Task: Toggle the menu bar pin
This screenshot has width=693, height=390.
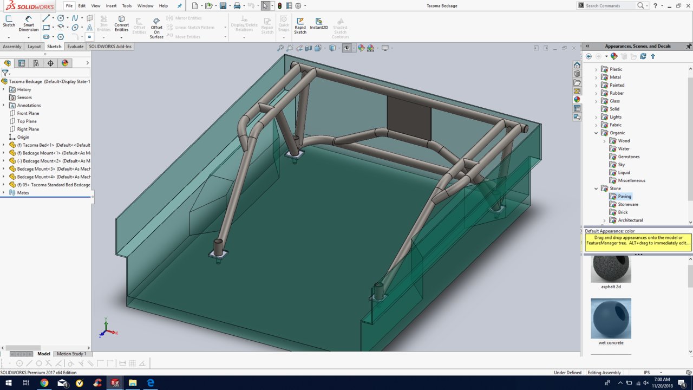Action: tap(180, 6)
